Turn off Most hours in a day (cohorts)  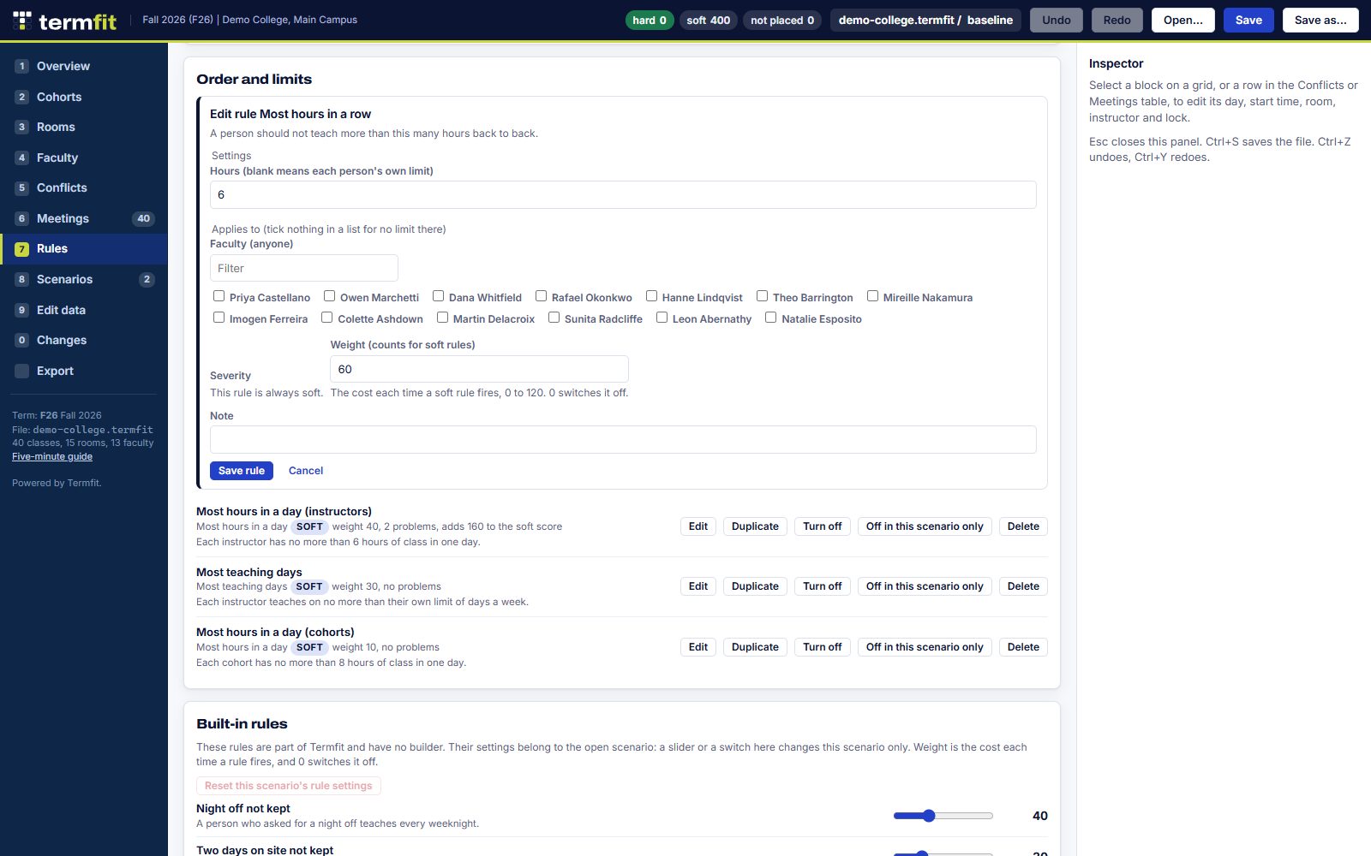pyautogui.click(x=823, y=647)
